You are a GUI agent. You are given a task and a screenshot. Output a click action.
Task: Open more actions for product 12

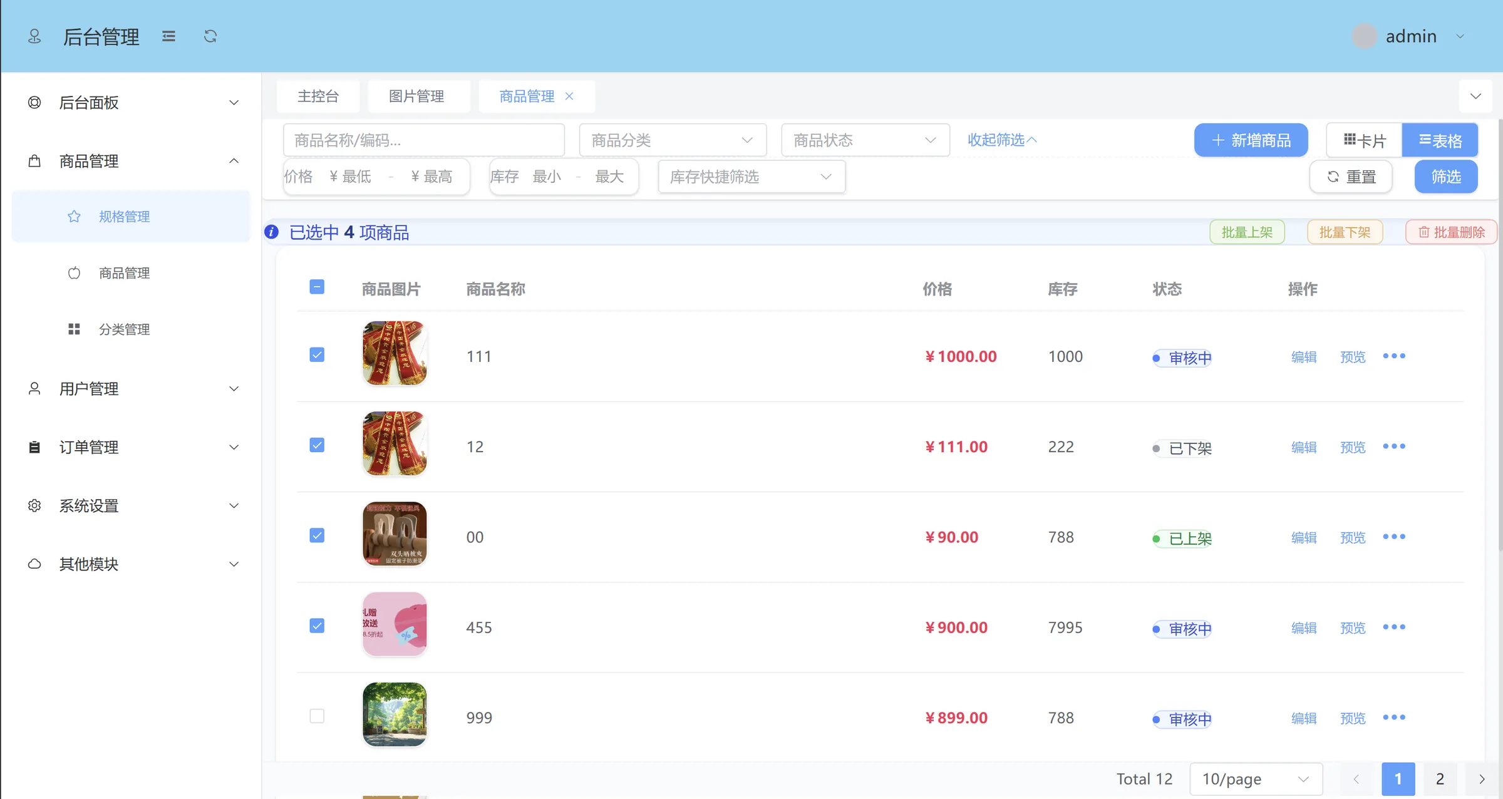click(1394, 446)
